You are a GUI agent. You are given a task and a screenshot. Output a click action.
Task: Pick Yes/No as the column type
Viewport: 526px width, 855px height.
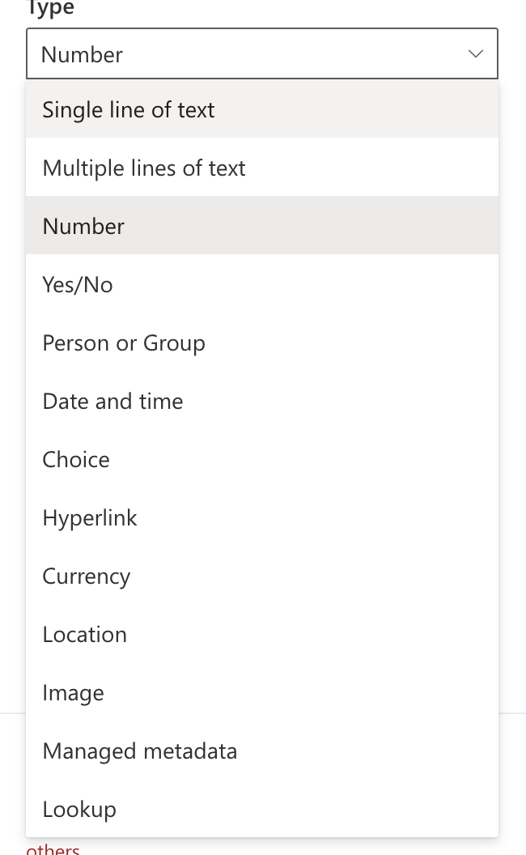pos(77,284)
